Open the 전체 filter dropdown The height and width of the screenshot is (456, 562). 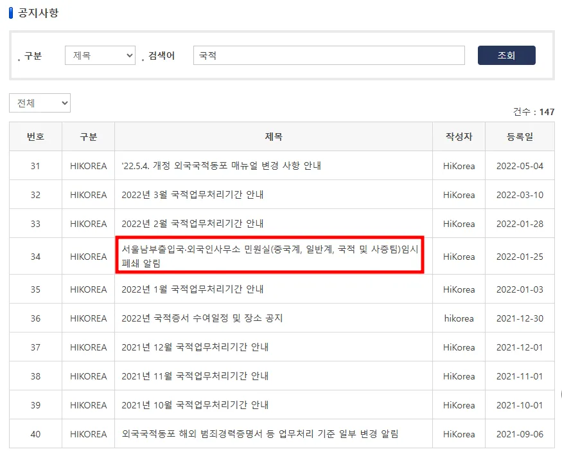pos(40,103)
